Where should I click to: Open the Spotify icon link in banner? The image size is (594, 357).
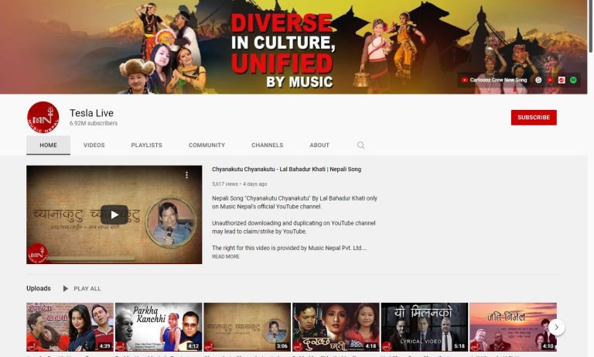pyautogui.click(x=573, y=80)
